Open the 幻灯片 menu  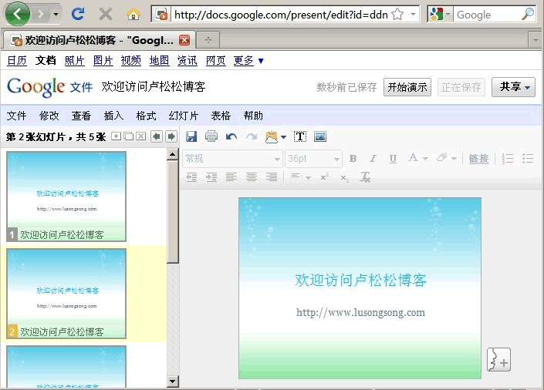click(x=184, y=116)
